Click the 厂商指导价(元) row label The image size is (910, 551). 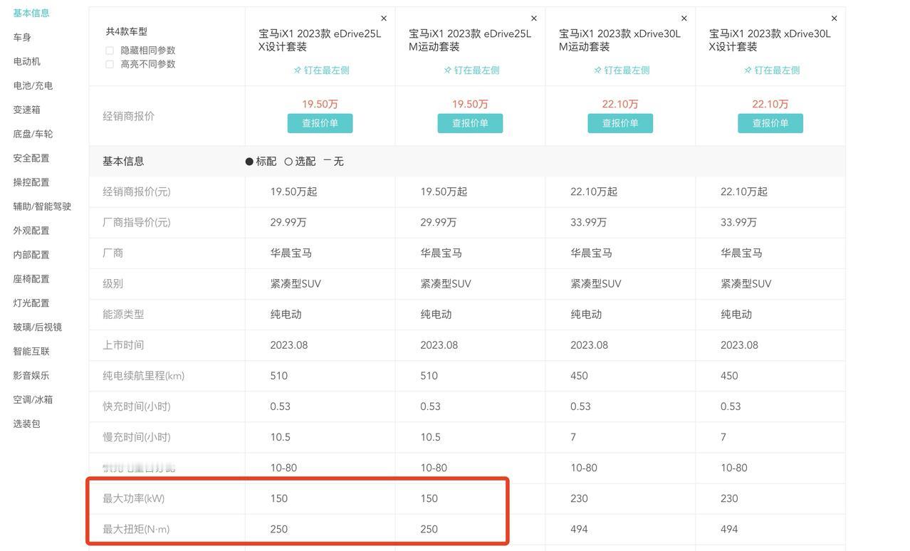point(137,222)
